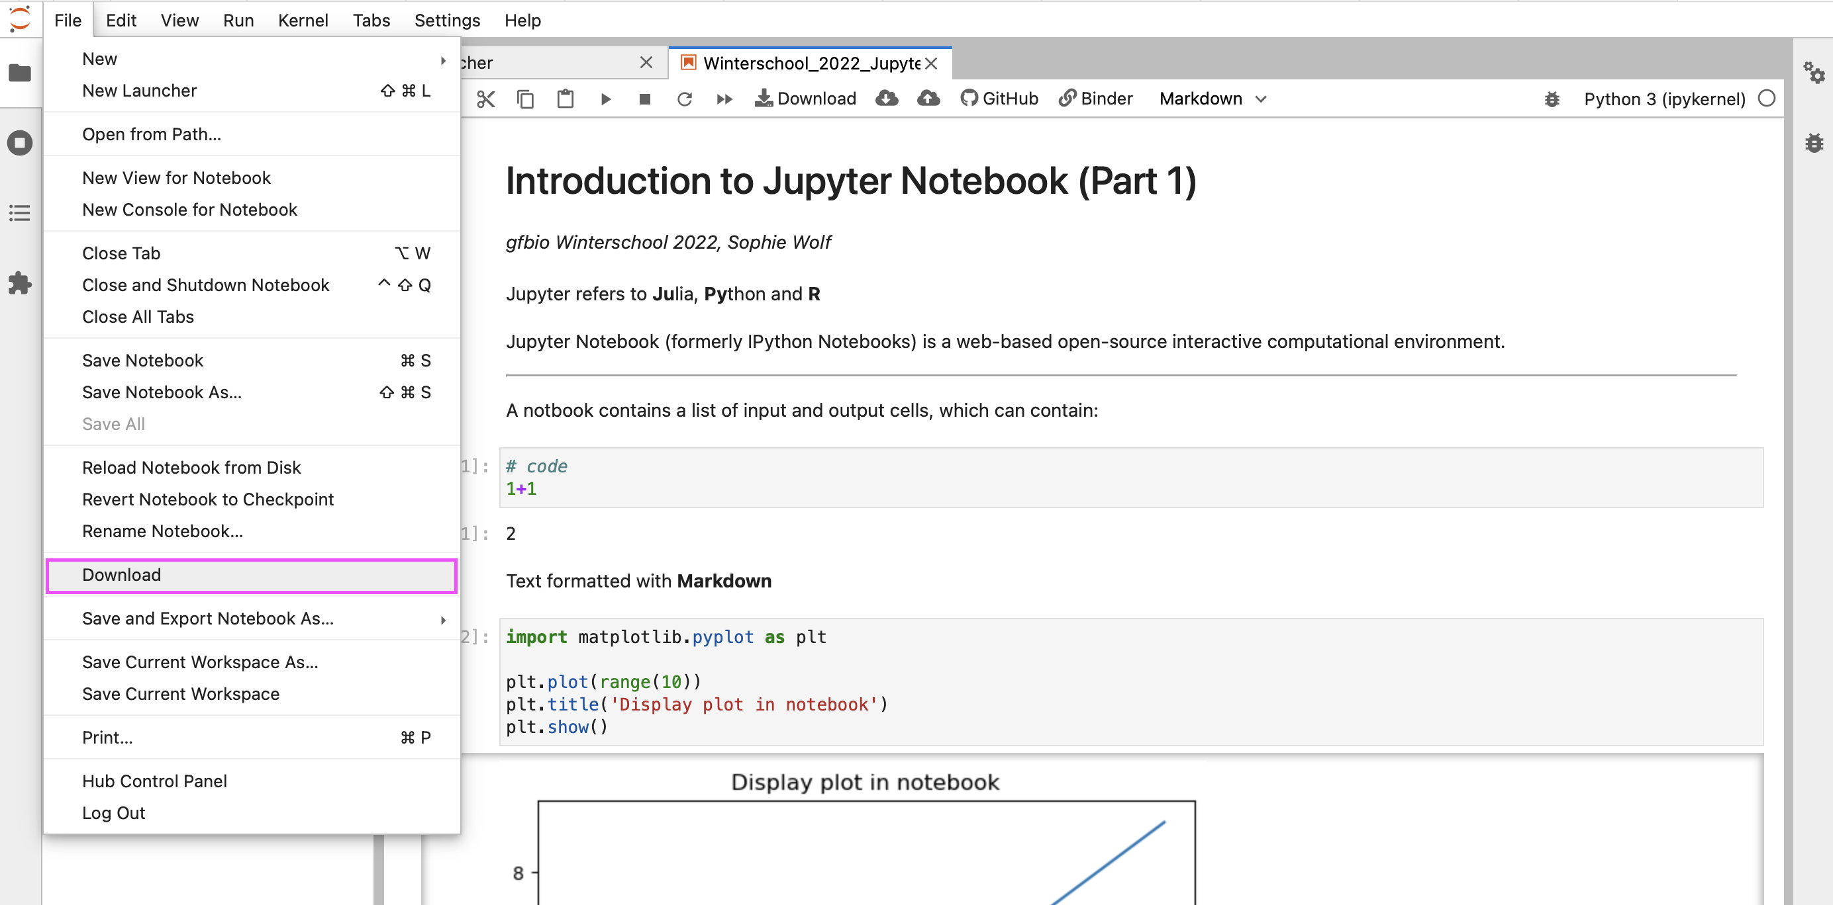
Task: Open the Run menu
Action: tap(238, 20)
